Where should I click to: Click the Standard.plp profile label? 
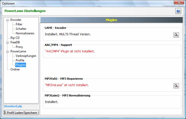[13, 106]
